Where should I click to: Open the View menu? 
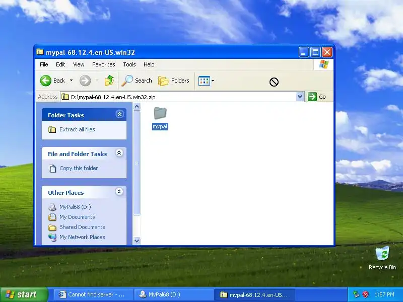point(79,64)
